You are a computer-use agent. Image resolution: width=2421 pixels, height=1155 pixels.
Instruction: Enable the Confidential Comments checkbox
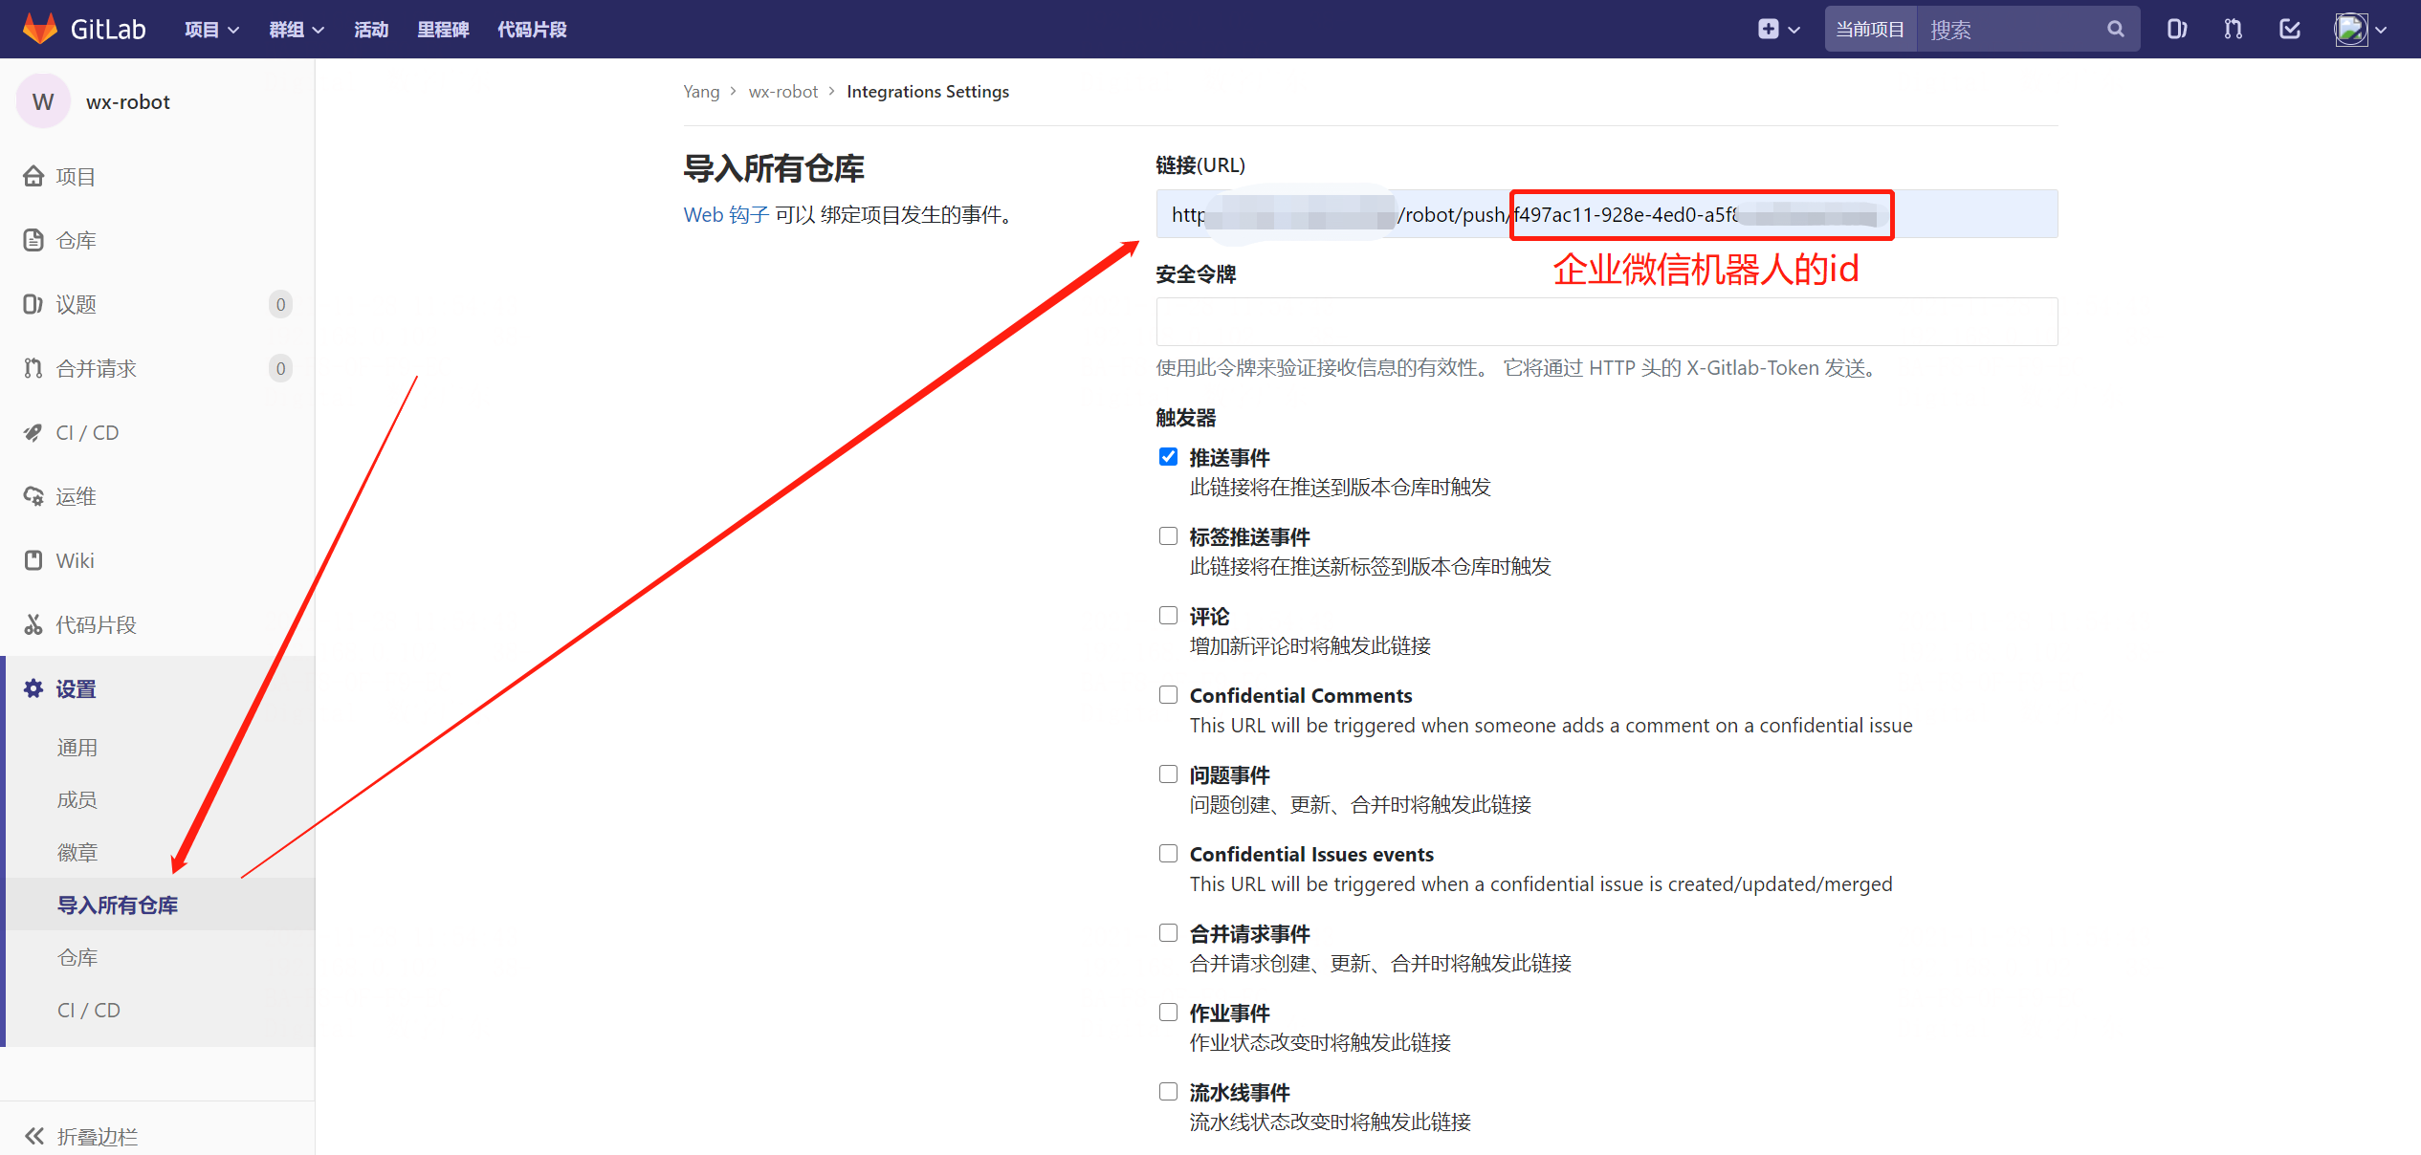1168,695
